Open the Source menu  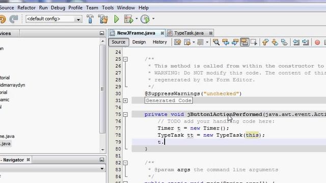coord(7,8)
